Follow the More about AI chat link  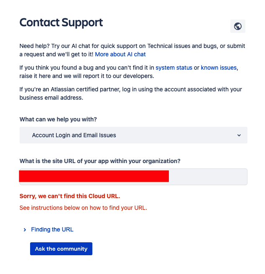tap(120, 54)
